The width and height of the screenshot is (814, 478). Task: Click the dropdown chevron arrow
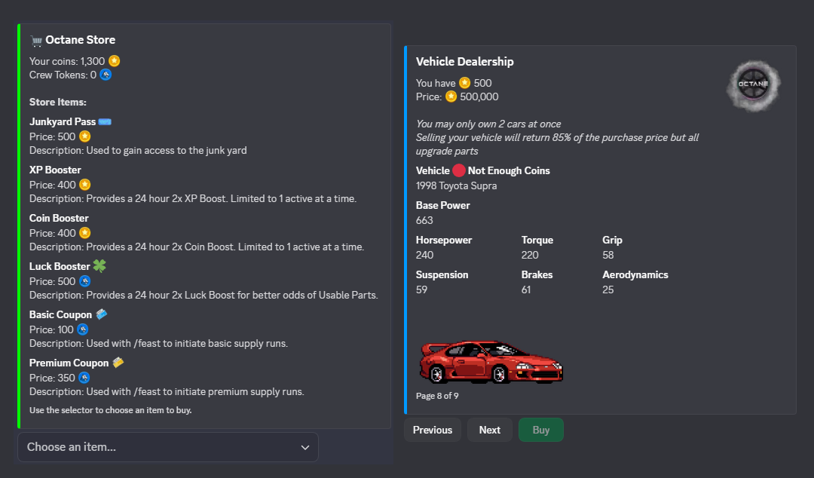coord(305,447)
